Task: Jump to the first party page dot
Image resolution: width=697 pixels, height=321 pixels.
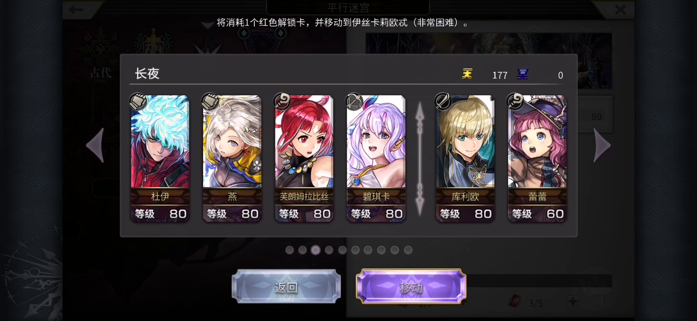Action: coord(290,250)
